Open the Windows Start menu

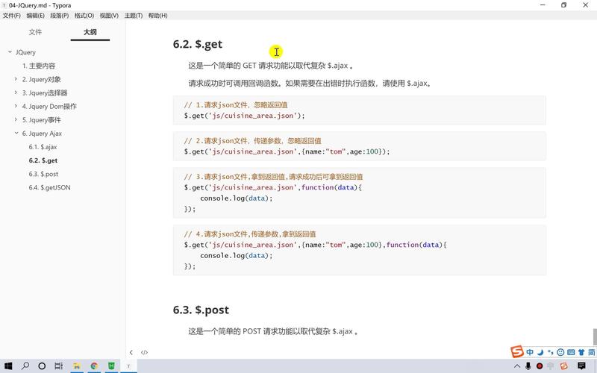(8, 366)
